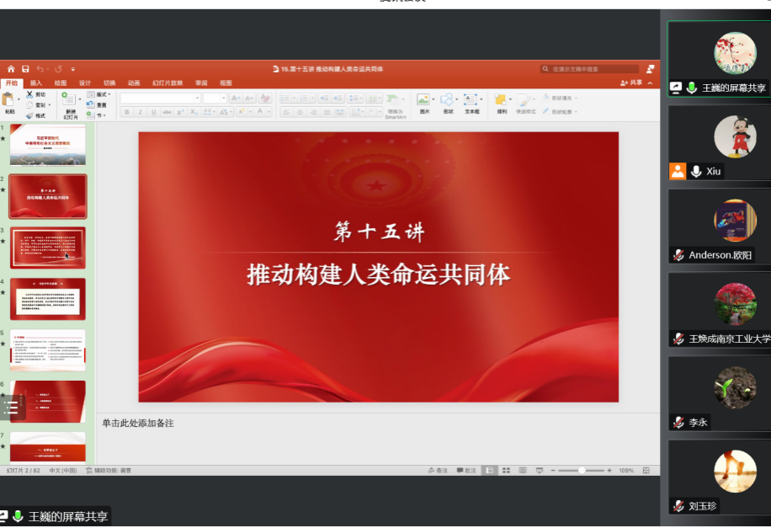Click the Share (共享) button

631,83
